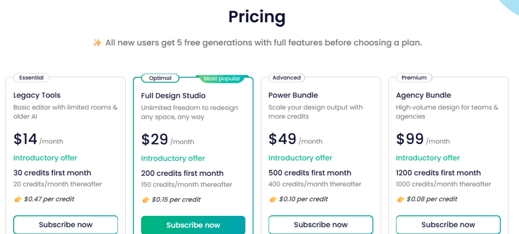Viewport: 519px width, 234px height.
Task: Click the Agency Bundle plan title
Action: click(423, 95)
